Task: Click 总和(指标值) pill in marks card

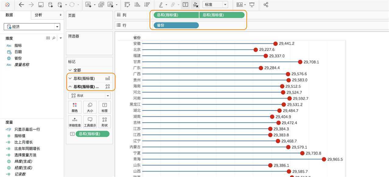Action: tap(92, 134)
